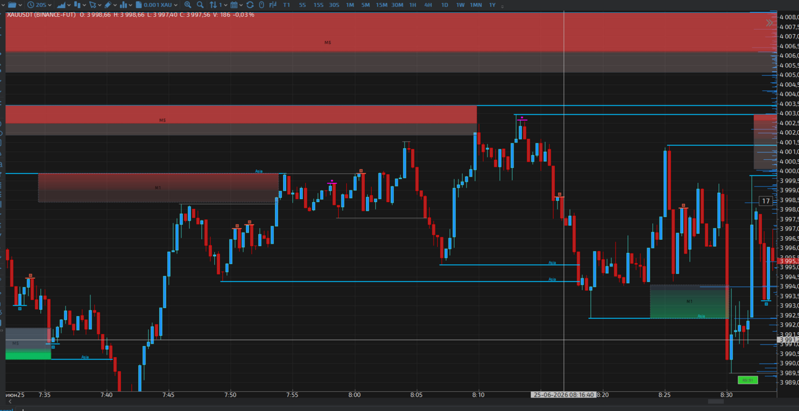Image resolution: width=799 pixels, height=411 pixels.
Task: Click the up-down arrows scale icon
Action: coord(213,4)
